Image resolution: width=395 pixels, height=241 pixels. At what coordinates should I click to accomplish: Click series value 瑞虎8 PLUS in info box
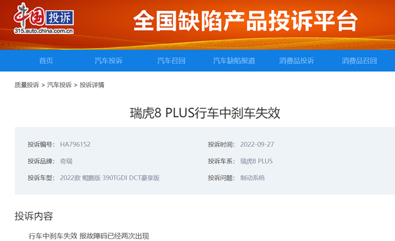pyautogui.click(x=256, y=161)
